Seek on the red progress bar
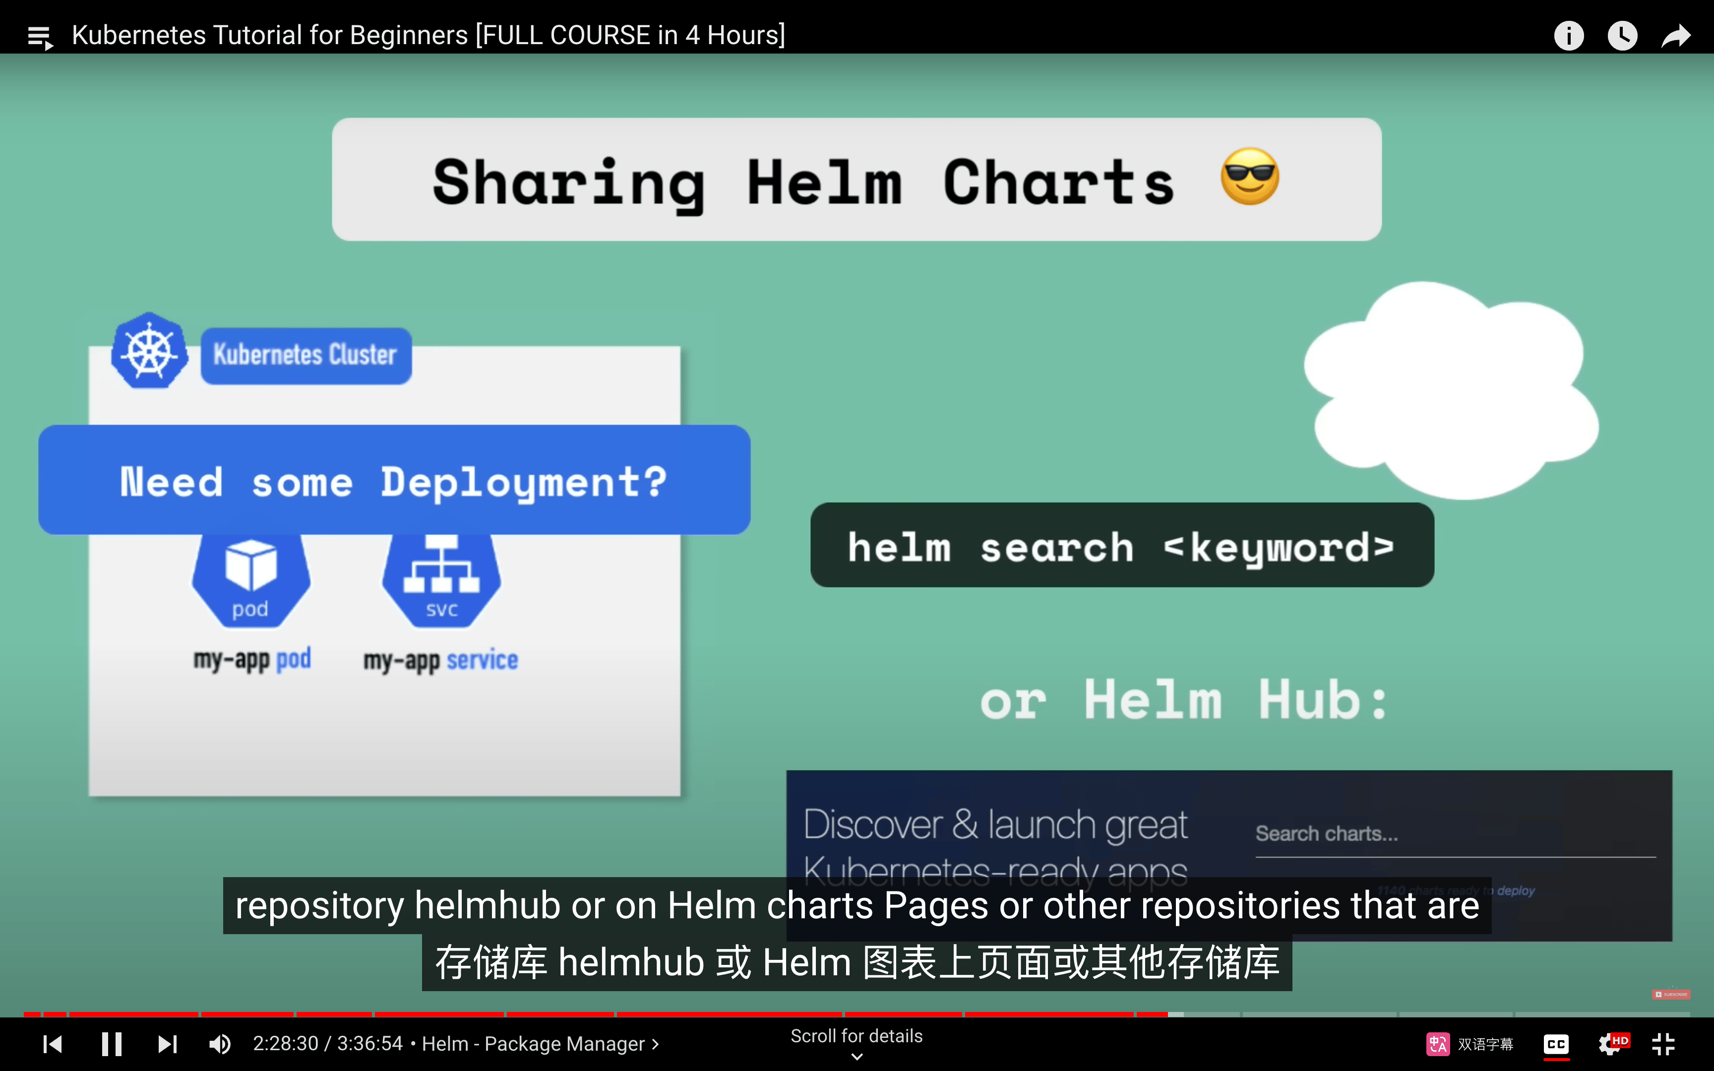The image size is (1714, 1071). coord(595,1014)
